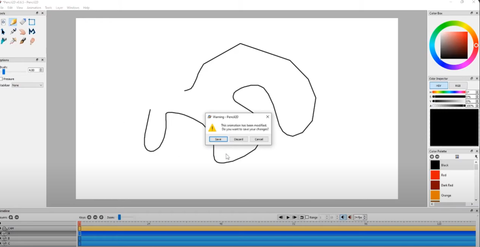The height and width of the screenshot is (247, 480).
Task: Select the Brush tool
Action: pos(22,41)
